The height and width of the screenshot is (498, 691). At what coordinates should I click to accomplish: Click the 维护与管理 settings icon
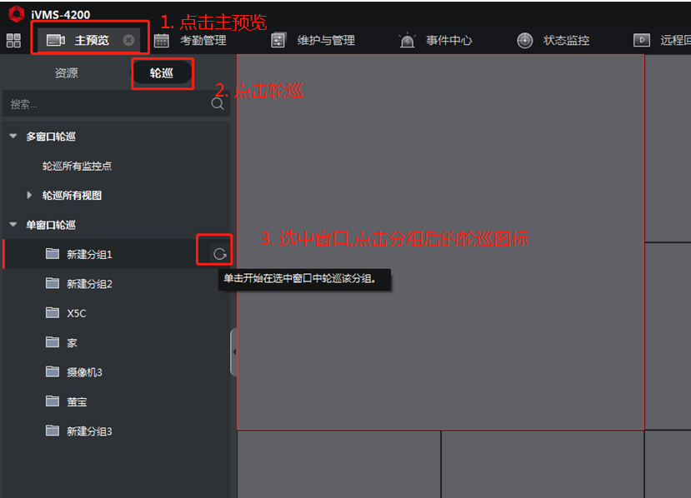[278, 41]
